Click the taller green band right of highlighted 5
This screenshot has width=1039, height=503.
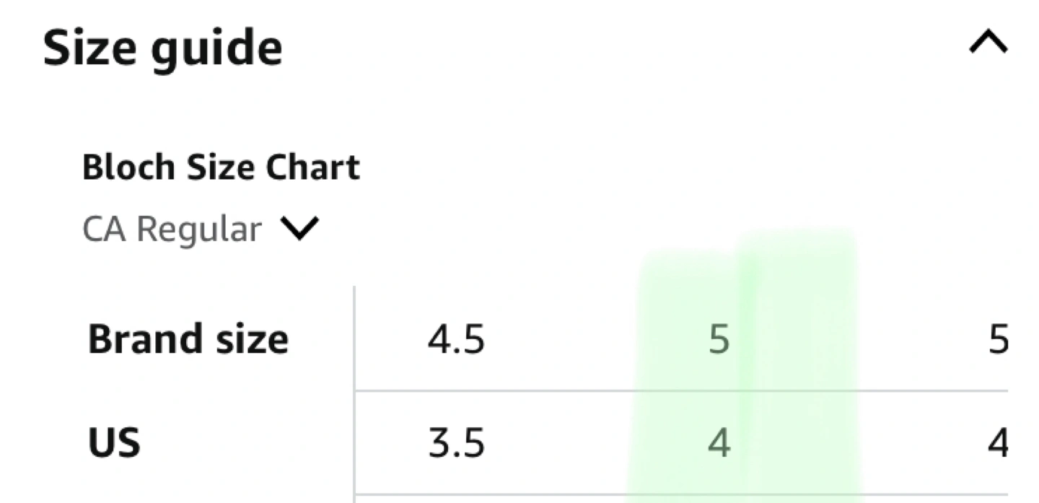tap(801, 325)
